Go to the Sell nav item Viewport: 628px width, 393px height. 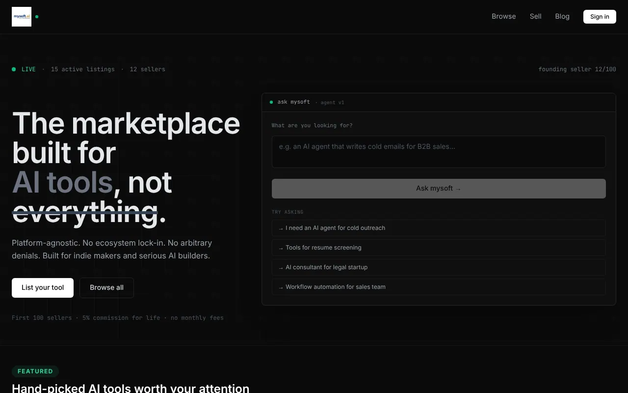coord(536,16)
